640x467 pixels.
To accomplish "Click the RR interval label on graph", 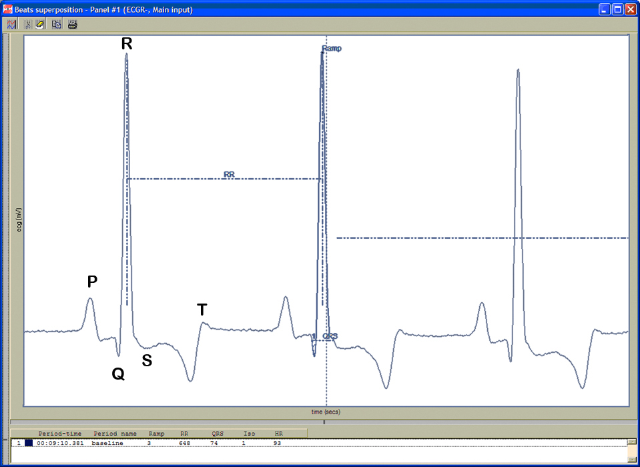I will click(229, 175).
